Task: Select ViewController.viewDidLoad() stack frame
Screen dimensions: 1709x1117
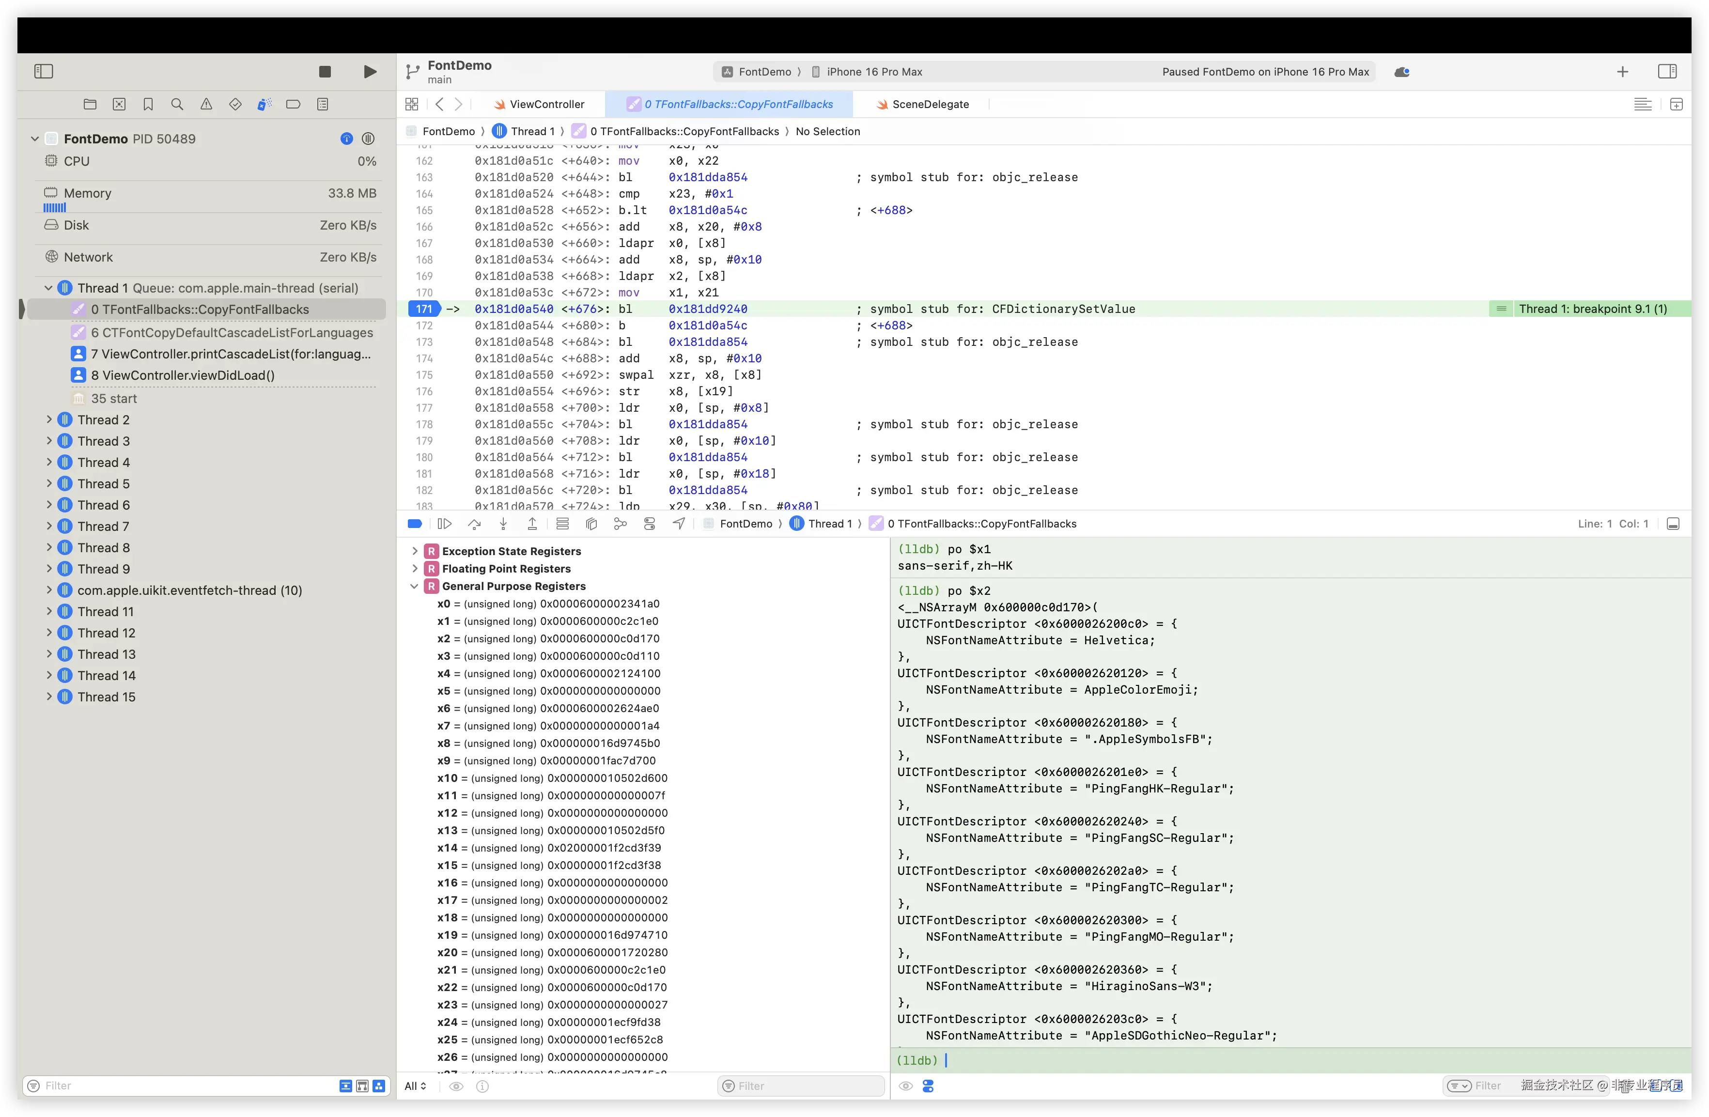Action: pos(188,375)
